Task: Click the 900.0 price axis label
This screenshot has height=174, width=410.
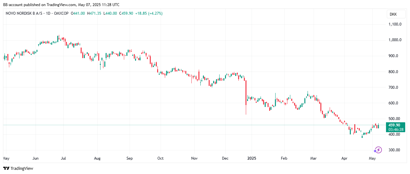Action: (x=393, y=56)
